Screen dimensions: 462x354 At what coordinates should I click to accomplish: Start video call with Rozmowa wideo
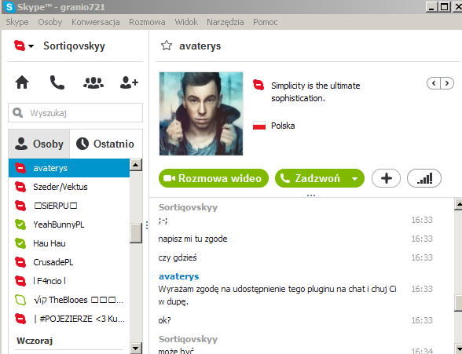214,178
